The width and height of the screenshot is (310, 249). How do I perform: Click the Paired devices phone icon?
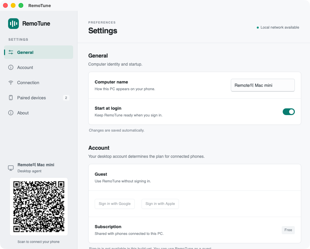tap(11, 98)
